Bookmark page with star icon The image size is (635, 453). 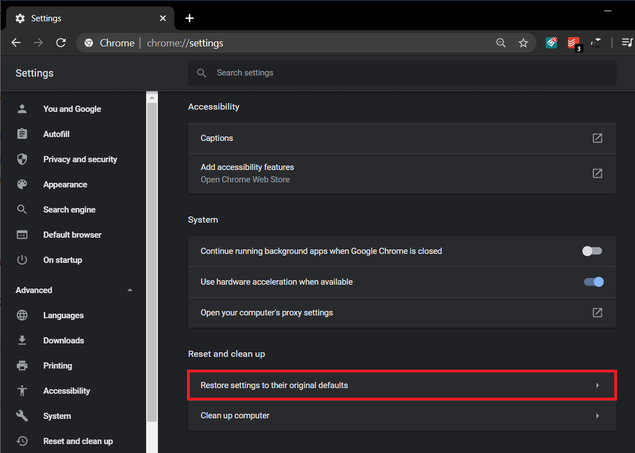tap(523, 43)
